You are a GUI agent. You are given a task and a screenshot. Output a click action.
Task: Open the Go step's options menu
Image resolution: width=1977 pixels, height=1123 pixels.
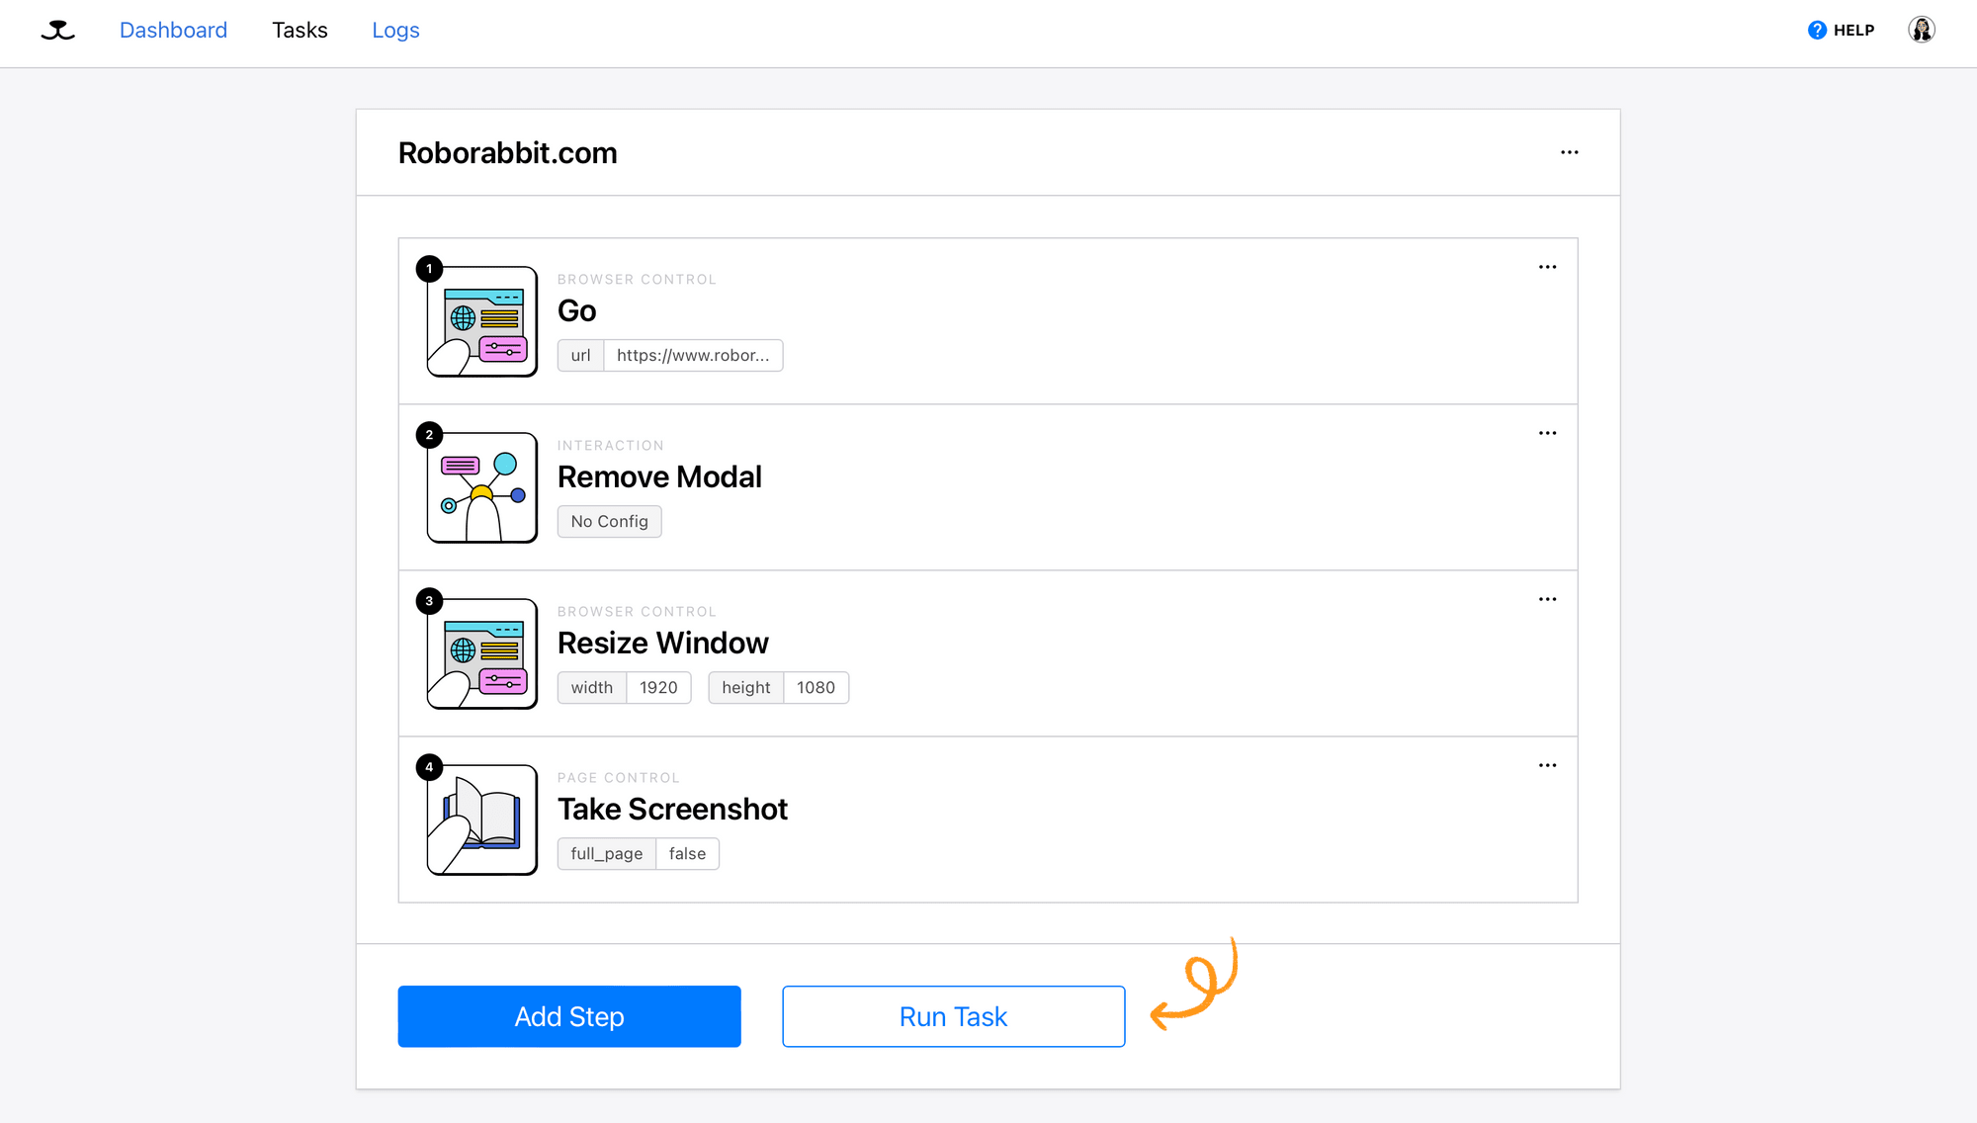(x=1547, y=266)
